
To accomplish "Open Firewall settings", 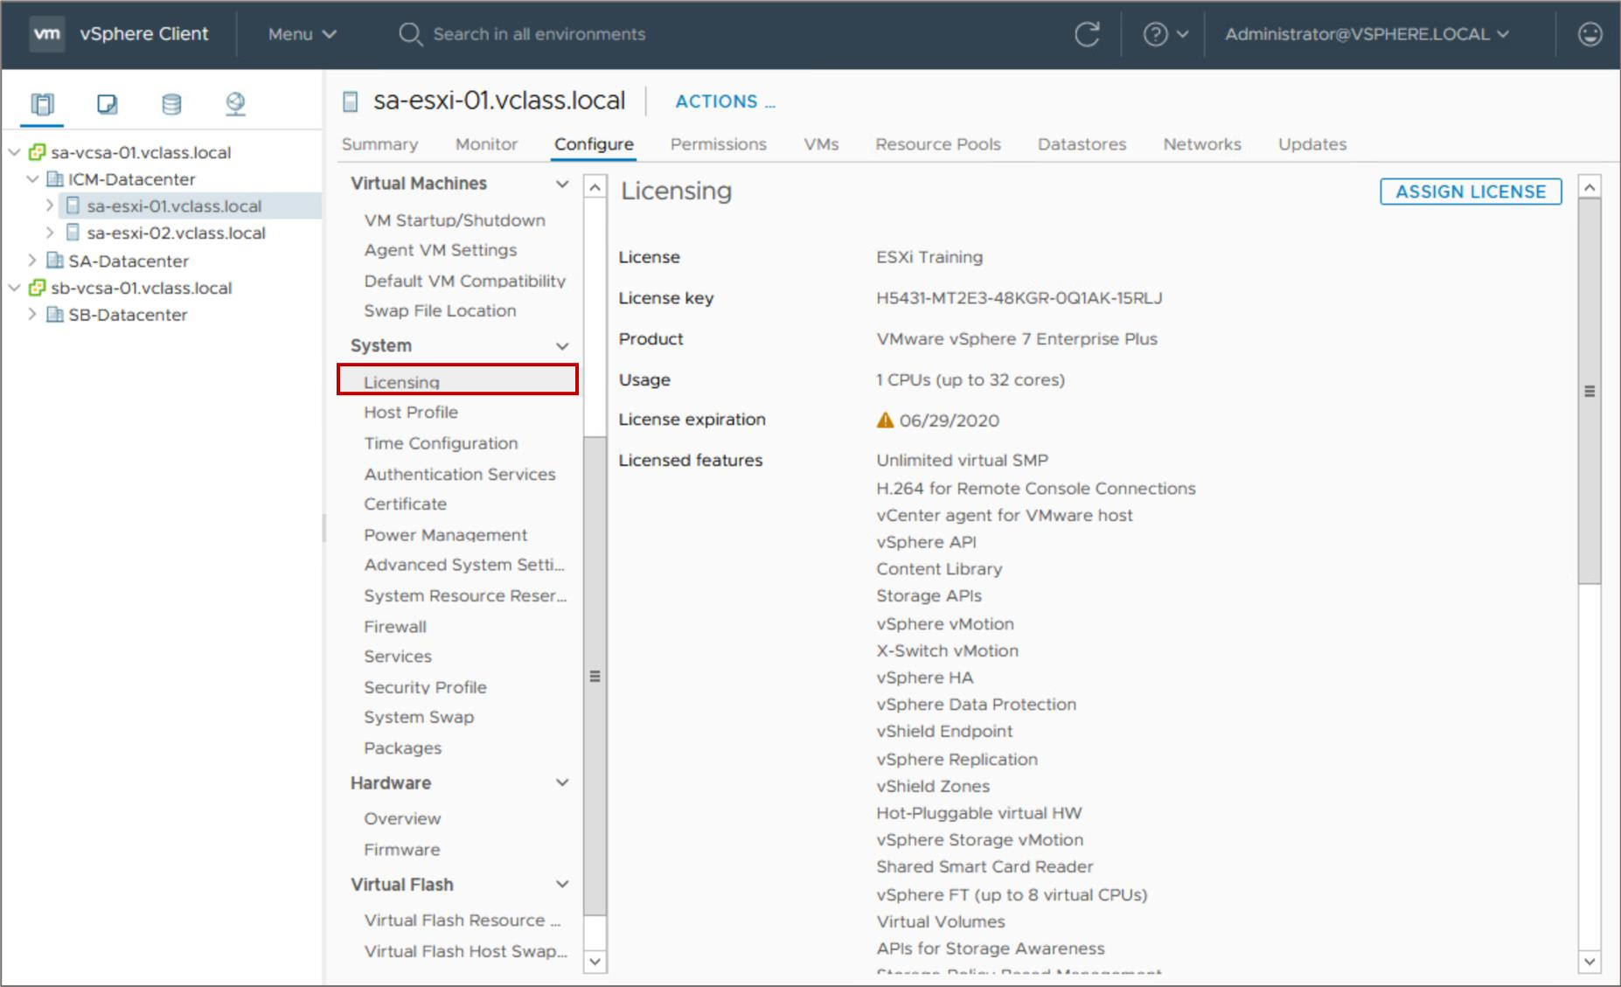I will tap(395, 626).
